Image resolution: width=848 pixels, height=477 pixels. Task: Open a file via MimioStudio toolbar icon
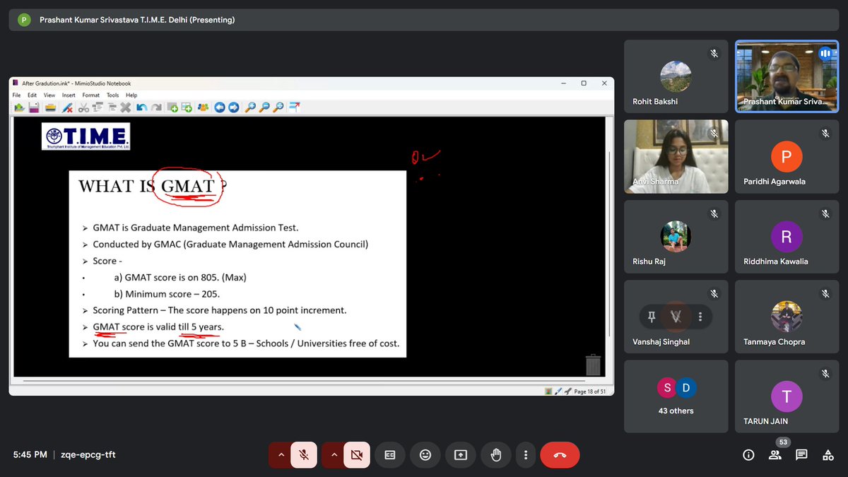click(x=19, y=107)
